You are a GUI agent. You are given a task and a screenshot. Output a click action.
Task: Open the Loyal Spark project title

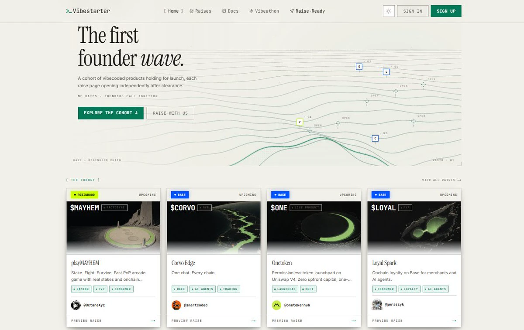tap(385, 263)
